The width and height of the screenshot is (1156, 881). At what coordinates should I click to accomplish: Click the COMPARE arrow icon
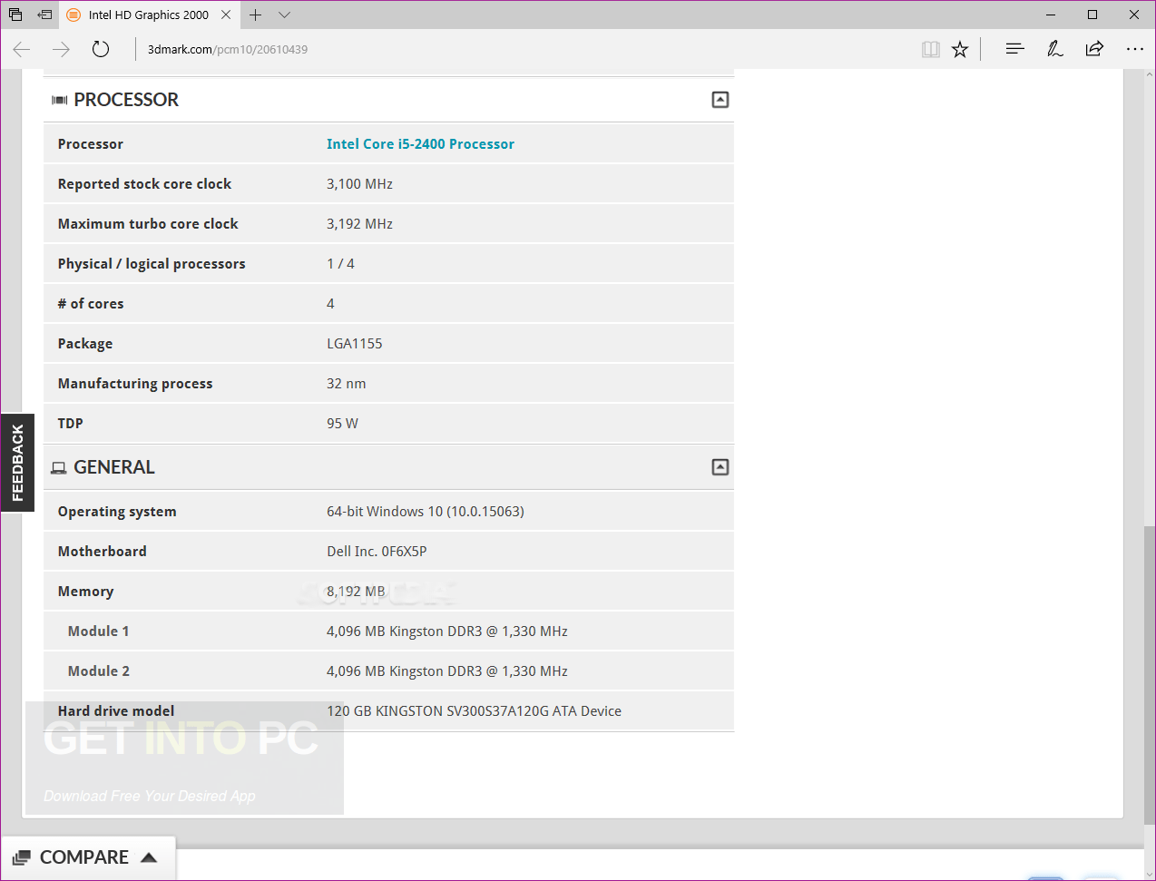tap(150, 857)
